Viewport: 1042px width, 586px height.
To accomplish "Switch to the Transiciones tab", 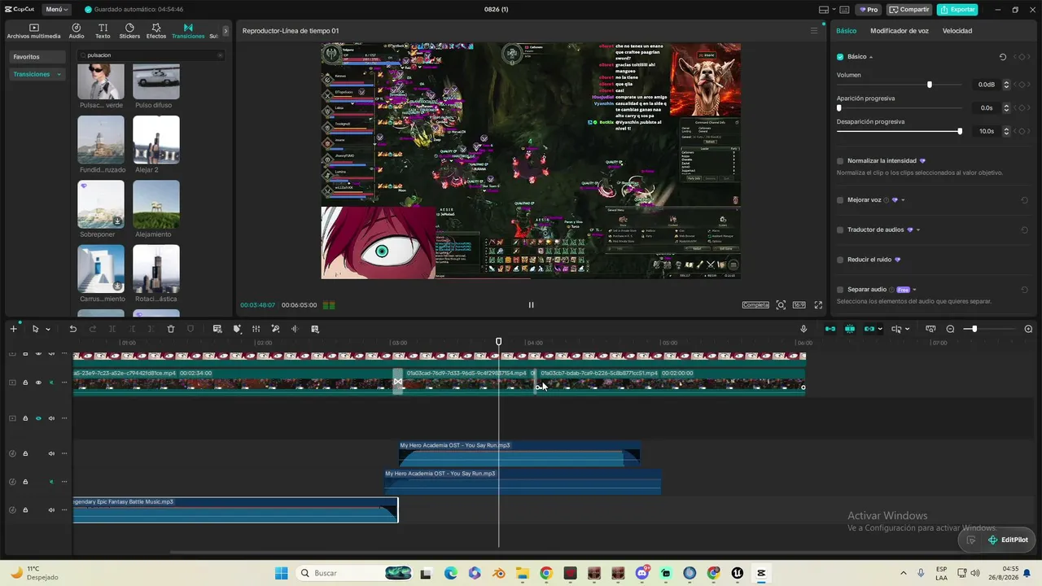I will pos(188,31).
